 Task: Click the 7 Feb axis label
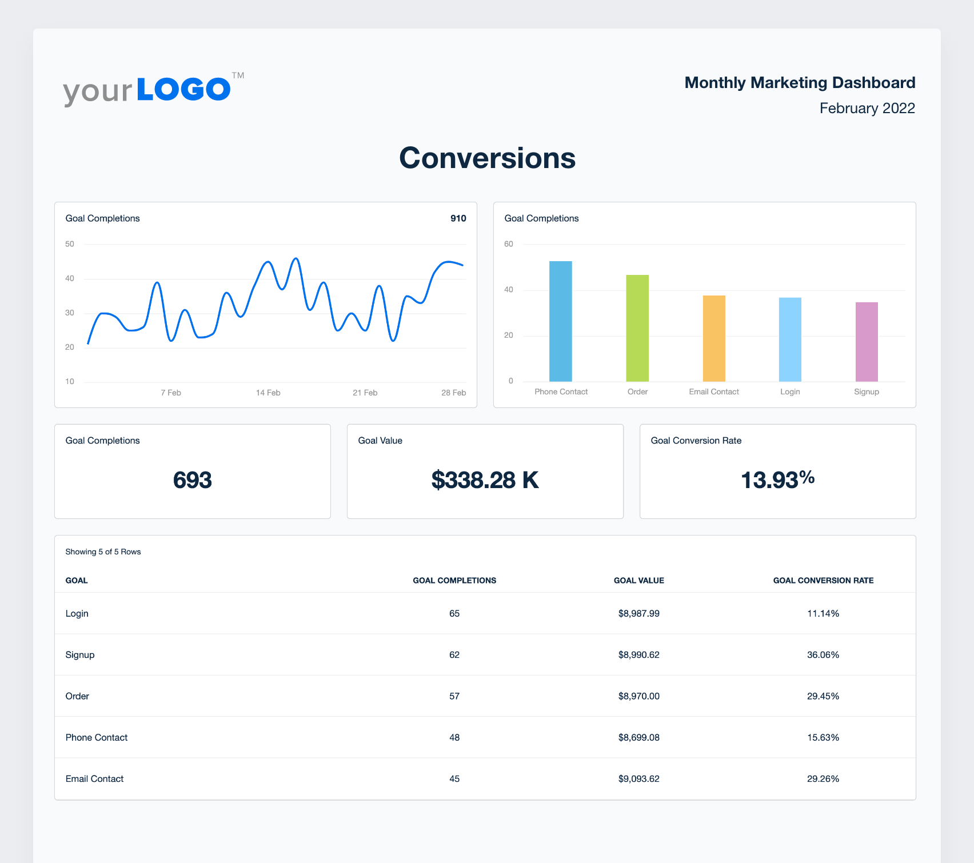click(170, 393)
